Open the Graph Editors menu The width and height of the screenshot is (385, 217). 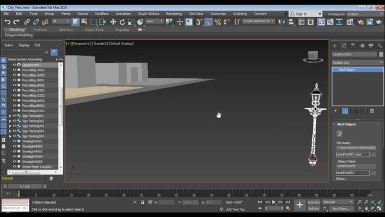tap(149, 14)
